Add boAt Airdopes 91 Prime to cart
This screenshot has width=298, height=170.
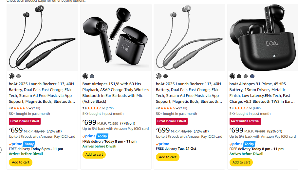click(241, 162)
